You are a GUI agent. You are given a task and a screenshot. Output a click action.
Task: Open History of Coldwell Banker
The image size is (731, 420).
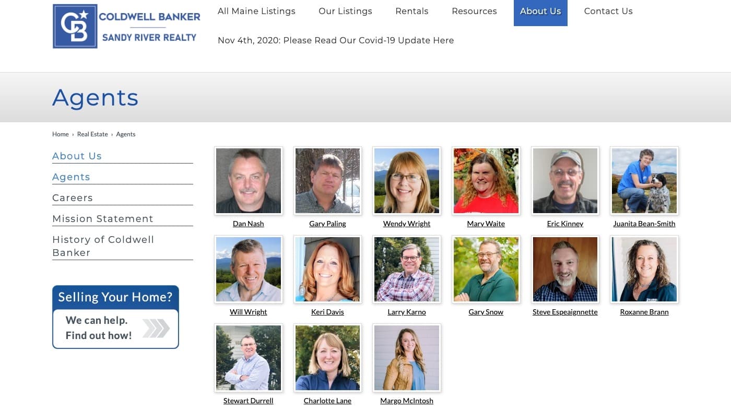pyautogui.click(x=103, y=246)
